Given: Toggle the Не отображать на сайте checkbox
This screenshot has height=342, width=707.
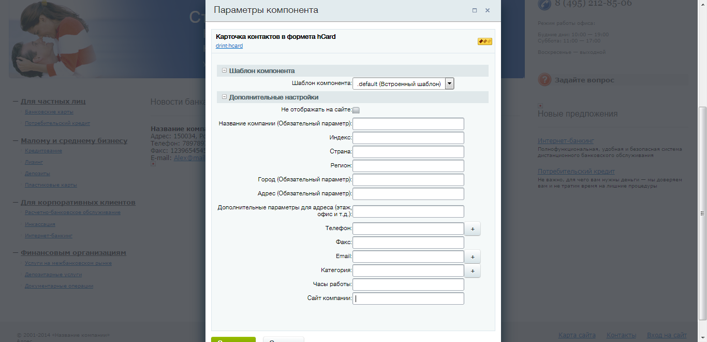Looking at the screenshot, I should (356, 110).
